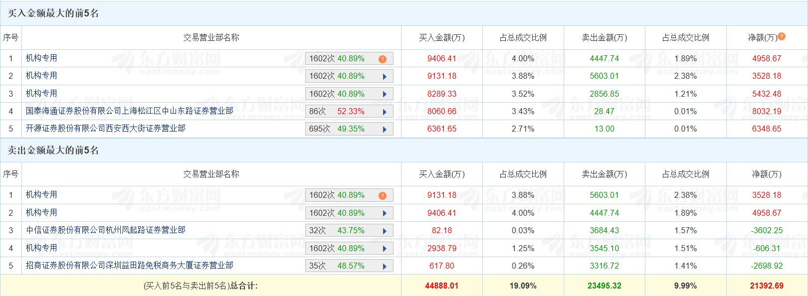Expand row 4 机构专用 details in sell table

pos(385,249)
